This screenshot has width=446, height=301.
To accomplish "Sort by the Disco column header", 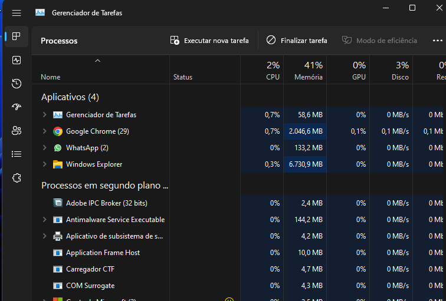I will 391,70.
